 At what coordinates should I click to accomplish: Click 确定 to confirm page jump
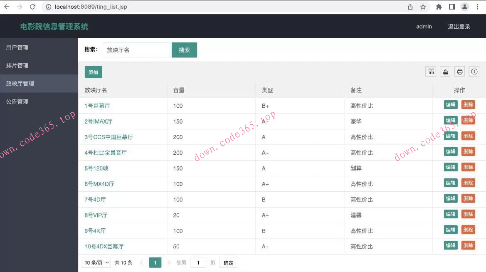tap(228, 263)
